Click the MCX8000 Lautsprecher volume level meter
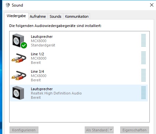 [144, 40]
